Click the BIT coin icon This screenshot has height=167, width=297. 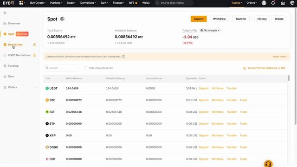click(47, 112)
